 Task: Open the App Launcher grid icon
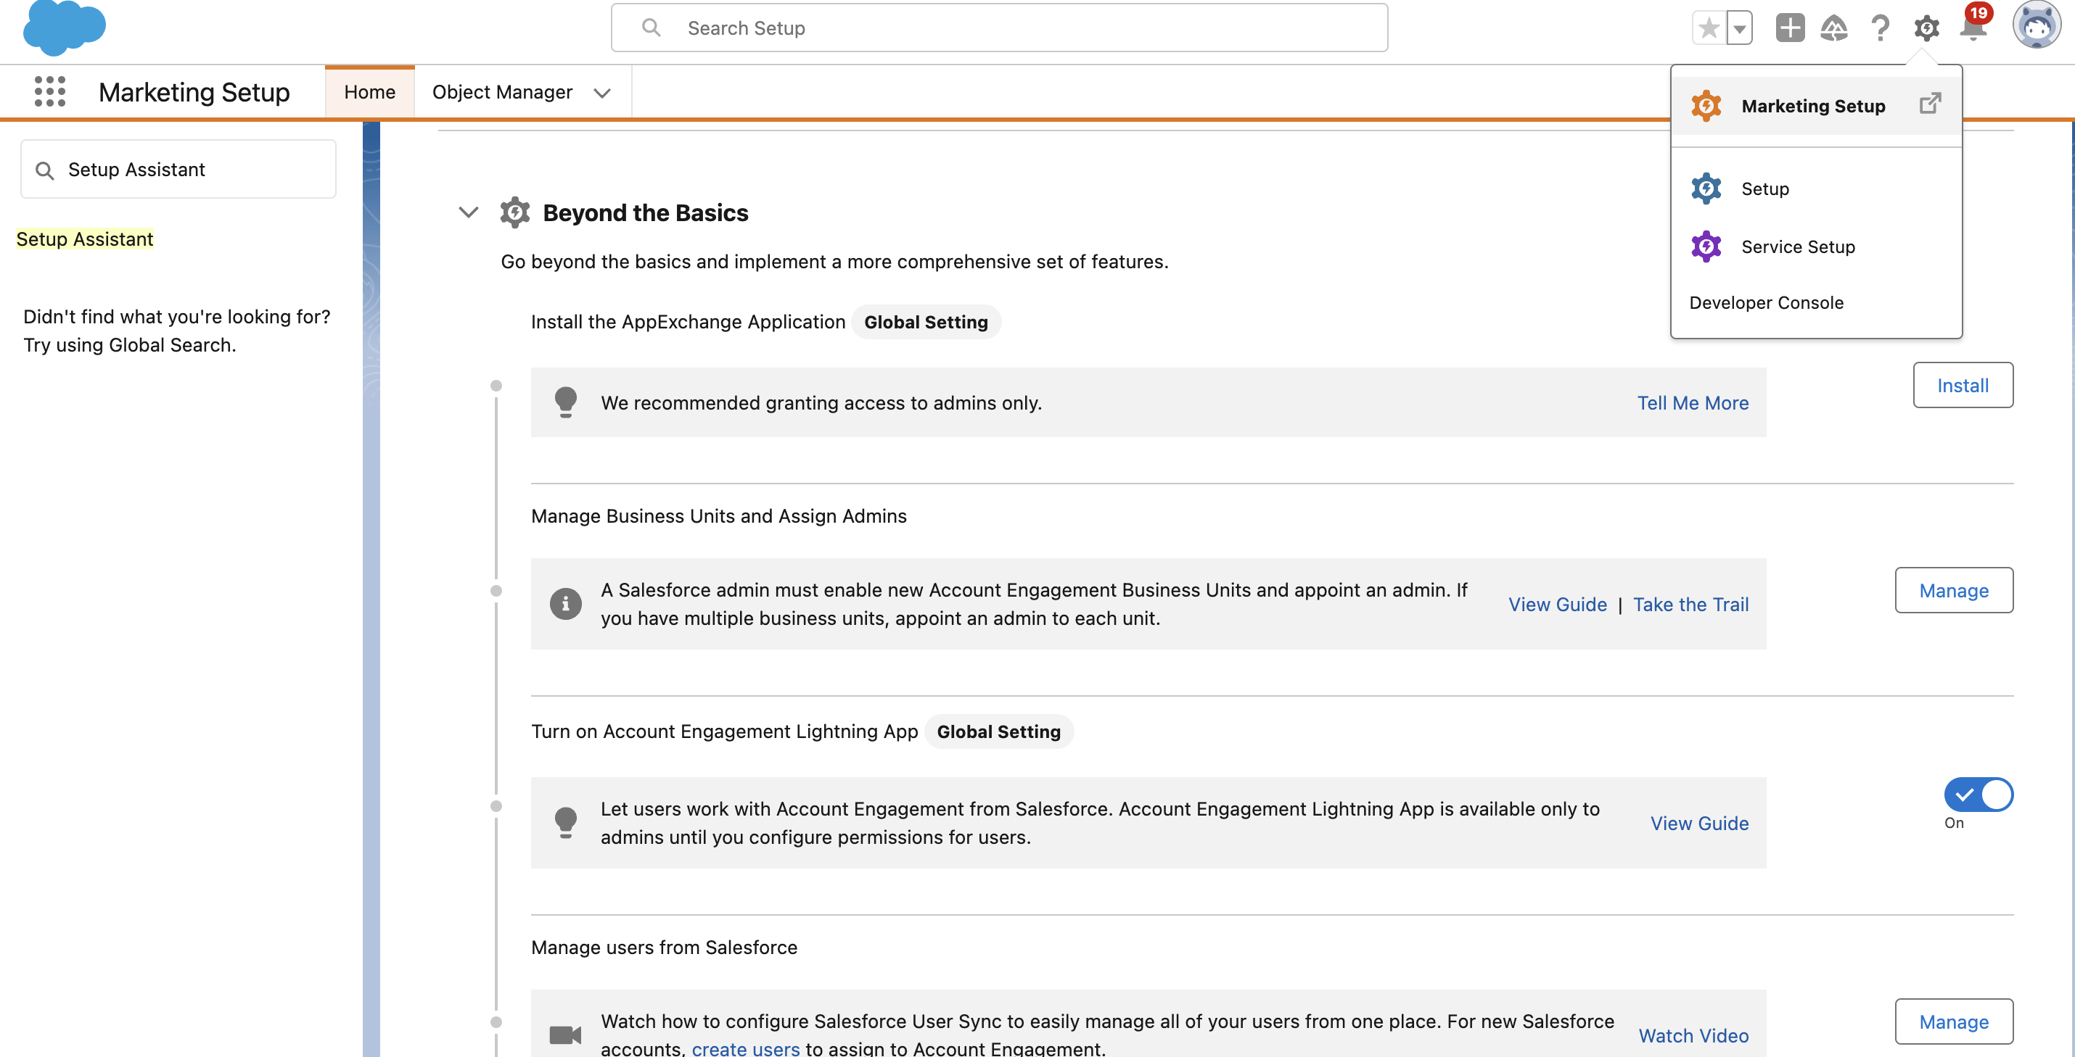pos(50,92)
